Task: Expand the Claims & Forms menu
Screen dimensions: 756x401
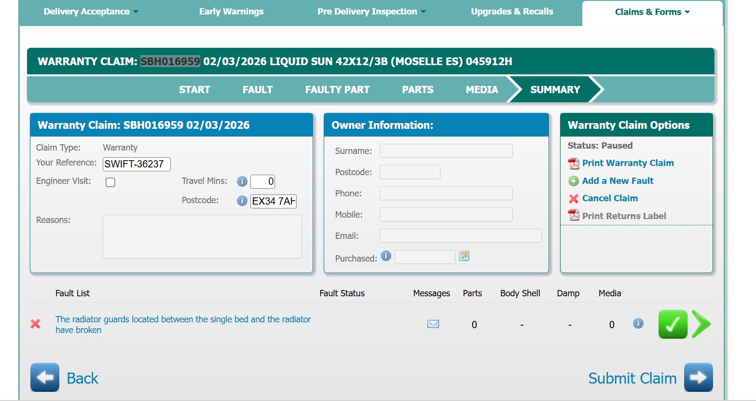Action: [652, 12]
